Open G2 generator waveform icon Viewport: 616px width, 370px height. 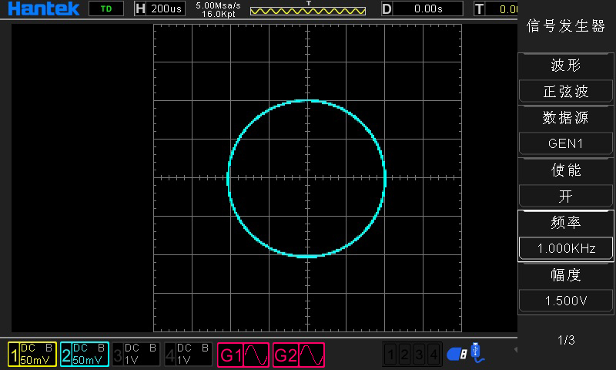point(298,355)
